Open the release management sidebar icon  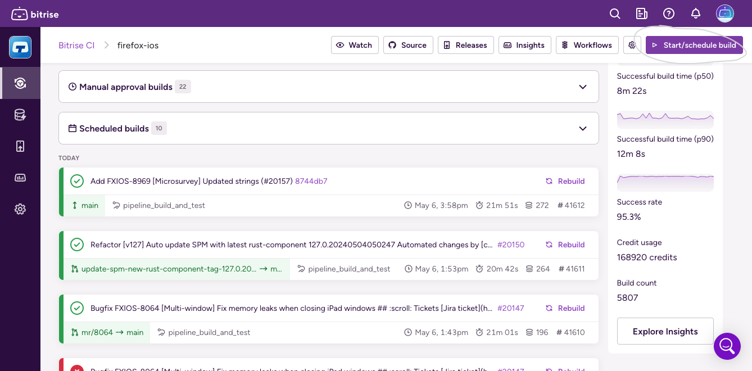pos(20,146)
